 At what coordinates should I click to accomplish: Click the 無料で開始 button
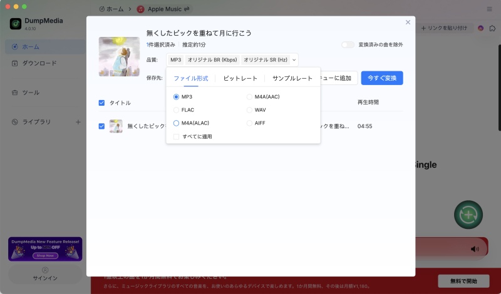[x=463, y=281]
